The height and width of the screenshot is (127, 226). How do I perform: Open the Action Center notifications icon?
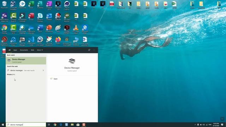(x=222, y=125)
